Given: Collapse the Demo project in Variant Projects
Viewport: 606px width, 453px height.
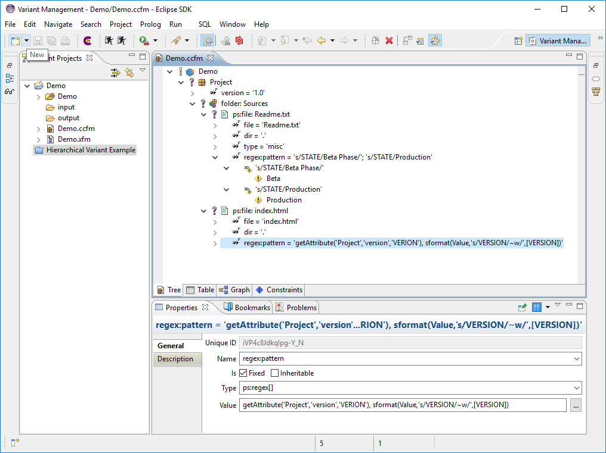Looking at the screenshot, I should click(x=27, y=86).
